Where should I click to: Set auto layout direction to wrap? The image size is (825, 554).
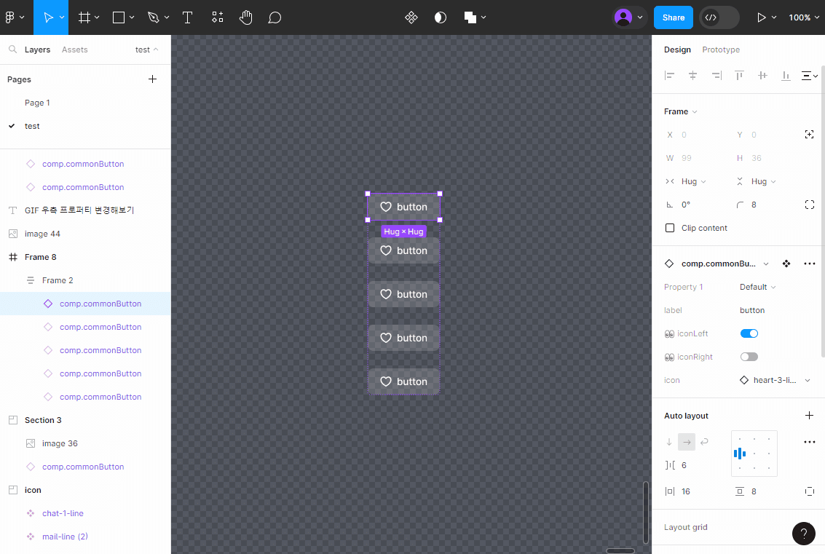[x=704, y=442]
